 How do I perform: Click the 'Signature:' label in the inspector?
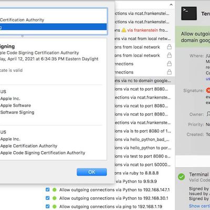194,90
